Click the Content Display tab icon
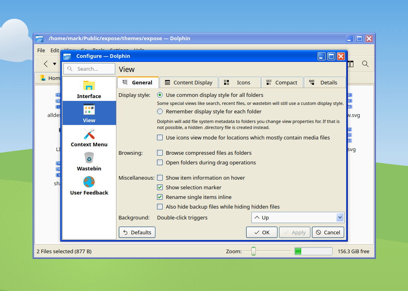Image resolution: width=408 pixels, height=291 pixels. tap(167, 82)
